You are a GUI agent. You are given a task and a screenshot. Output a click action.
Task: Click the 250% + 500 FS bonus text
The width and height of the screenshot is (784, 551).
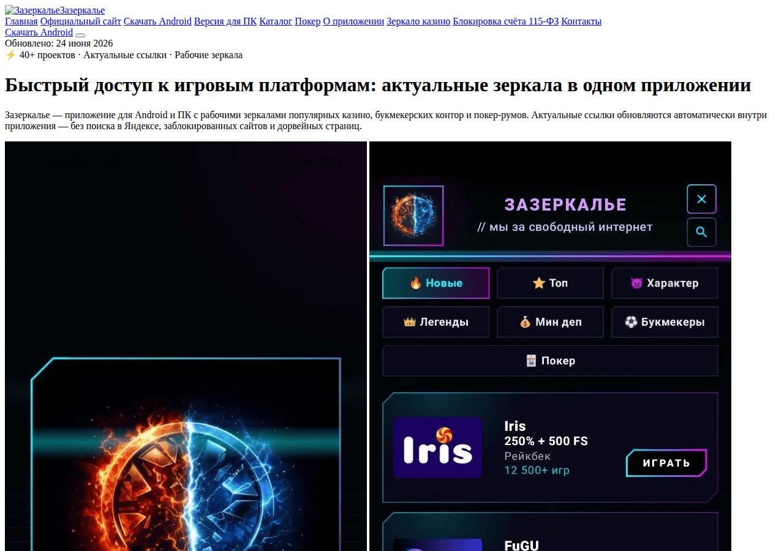coord(546,441)
